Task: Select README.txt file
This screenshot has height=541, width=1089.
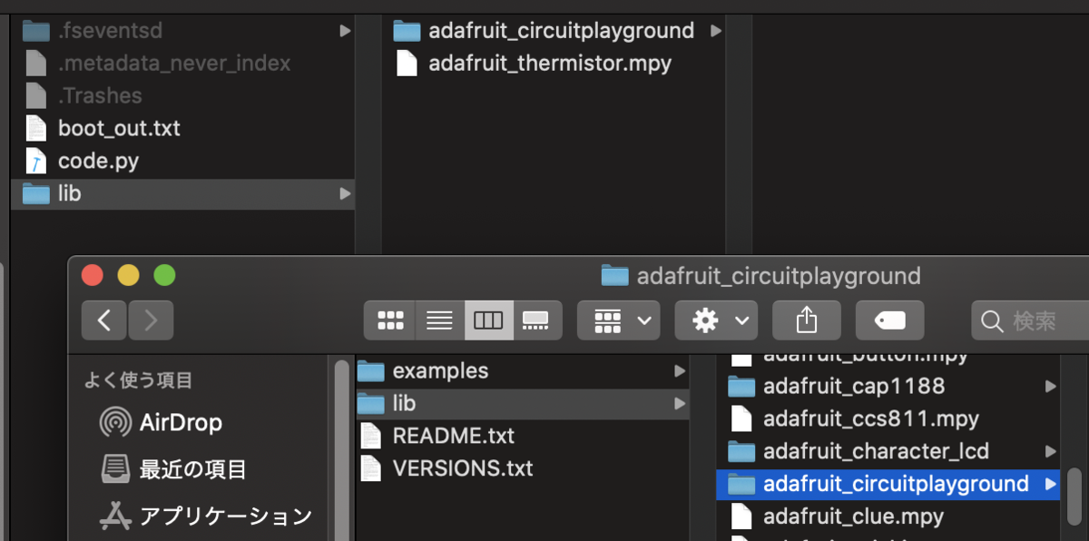Action: coord(522,436)
